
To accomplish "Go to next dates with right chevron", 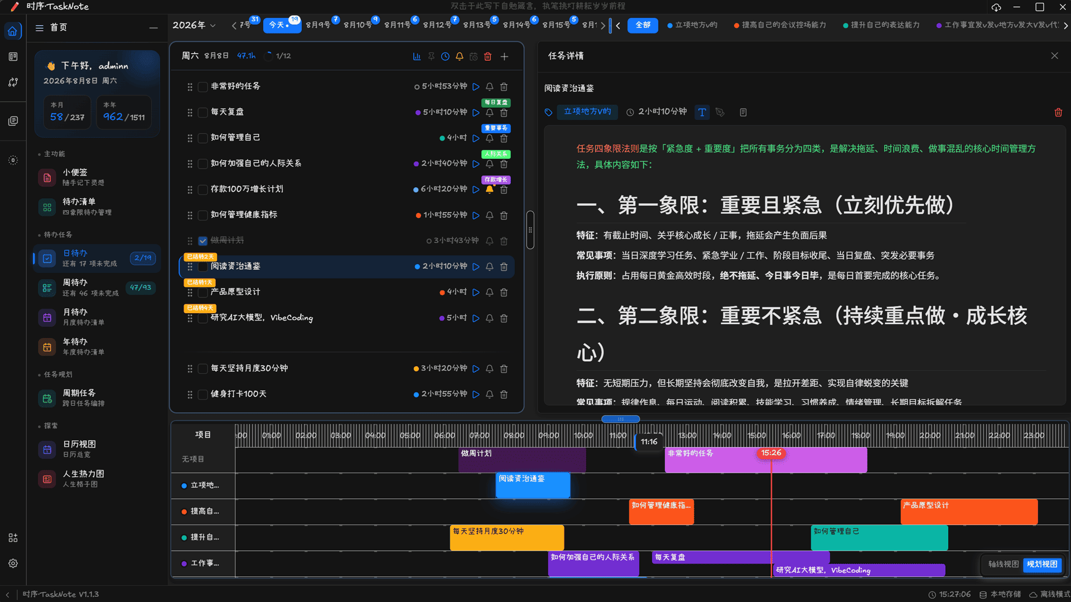I will [x=603, y=26].
